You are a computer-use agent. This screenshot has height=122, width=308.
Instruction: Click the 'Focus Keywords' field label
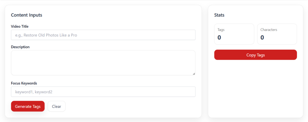(24, 83)
